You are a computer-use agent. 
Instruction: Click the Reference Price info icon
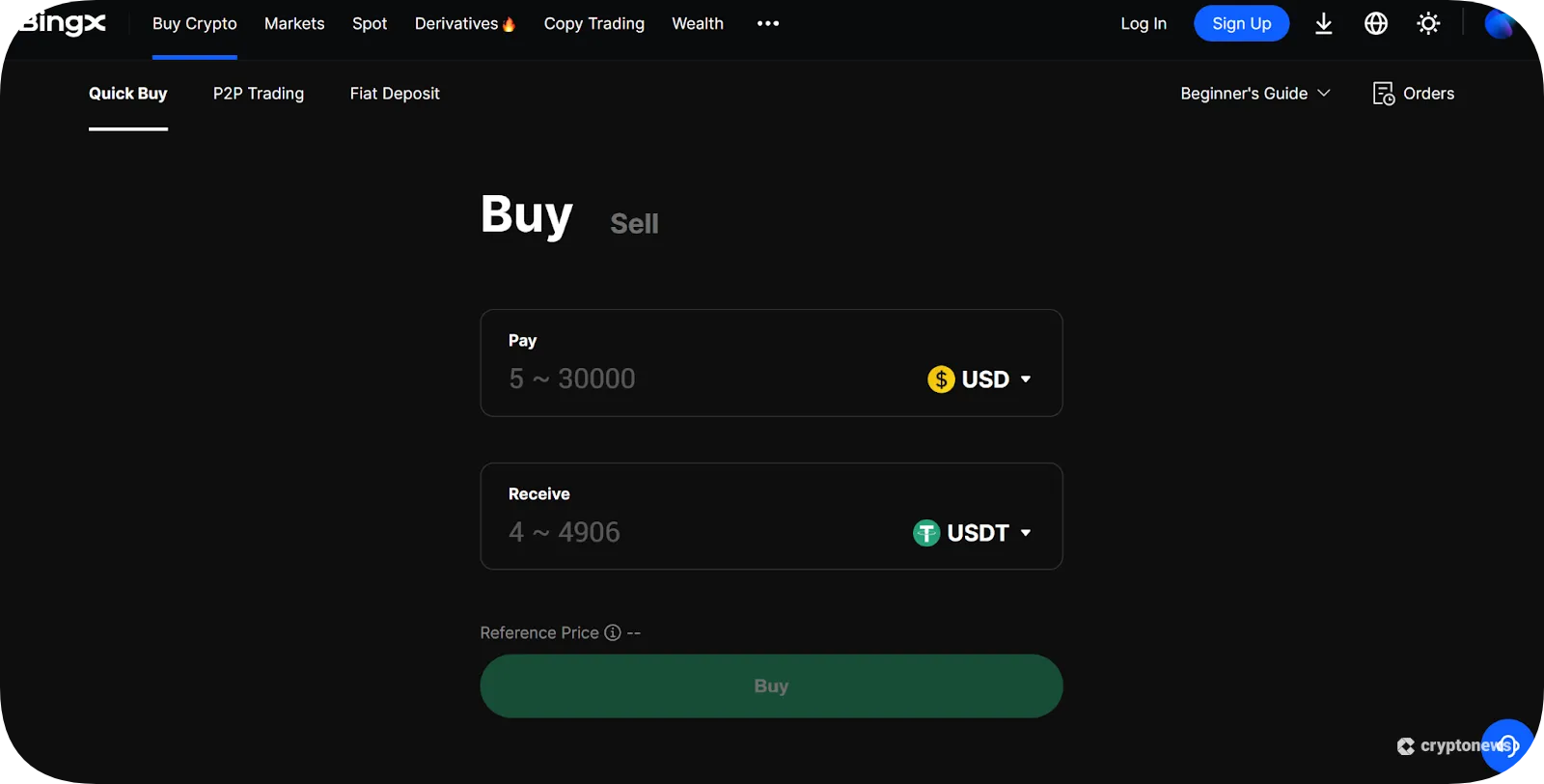pos(612,632)
